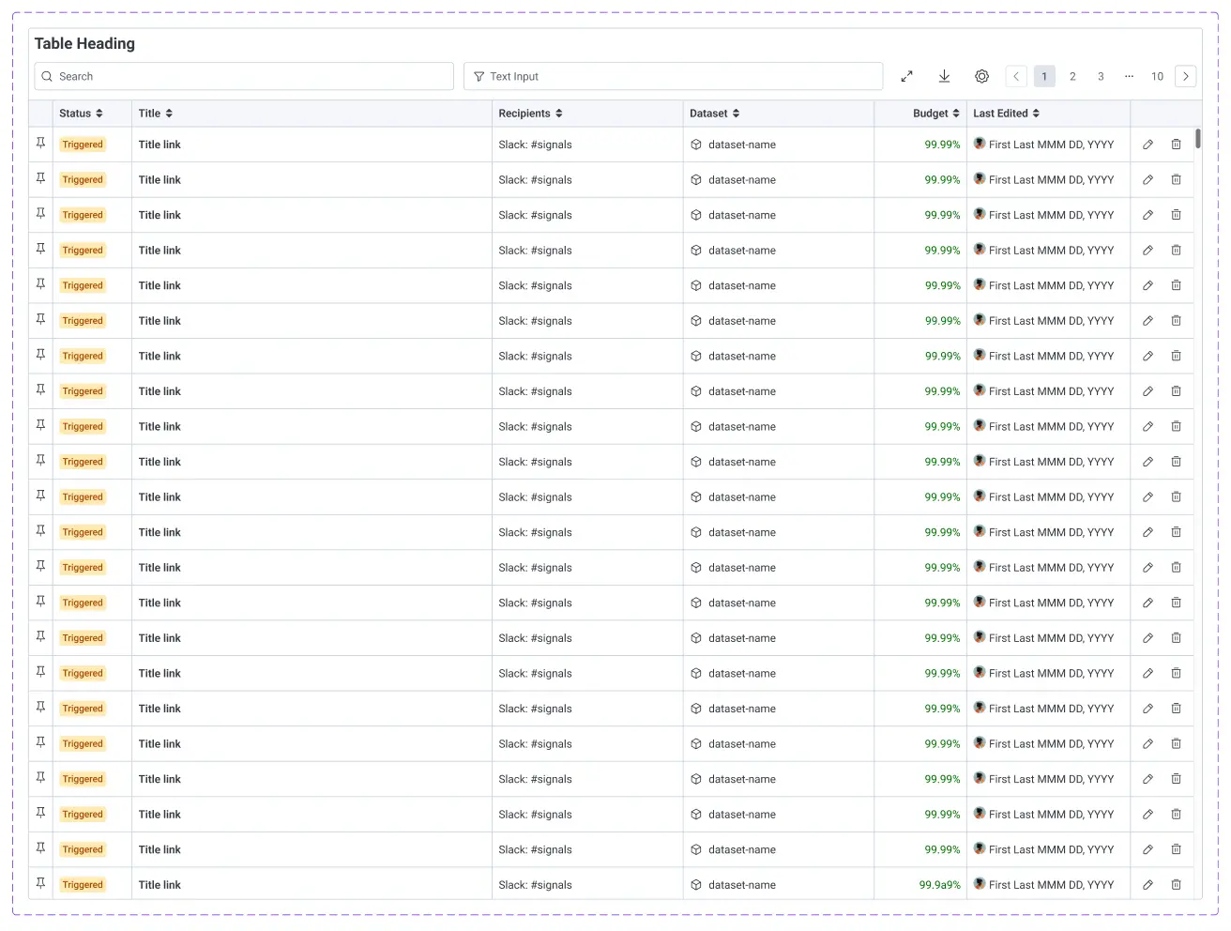Click the search magnifier icon
The image size is (1231, 931).
tap(46, 76)
